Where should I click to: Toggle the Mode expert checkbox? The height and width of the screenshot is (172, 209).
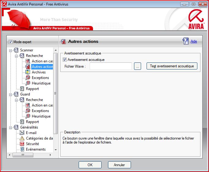[x=10, y=42]
